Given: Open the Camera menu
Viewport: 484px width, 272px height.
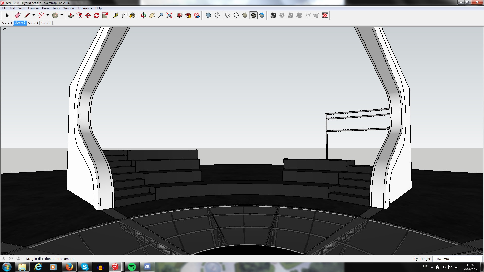Looking at the screenshot, I should pos(33,8).
